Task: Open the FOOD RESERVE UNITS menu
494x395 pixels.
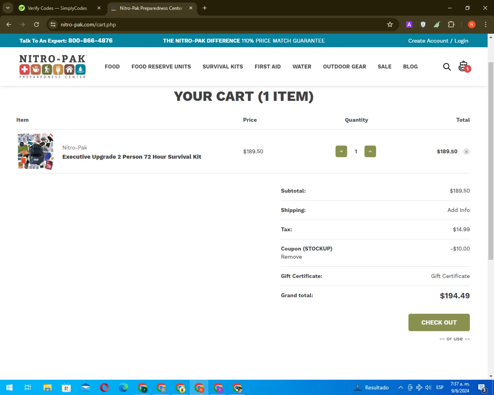Action: pyautogui.click(x=161, y=66)
